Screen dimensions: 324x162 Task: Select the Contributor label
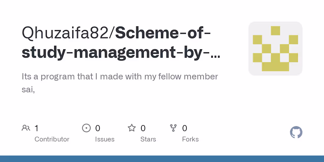tap(52, 139)
